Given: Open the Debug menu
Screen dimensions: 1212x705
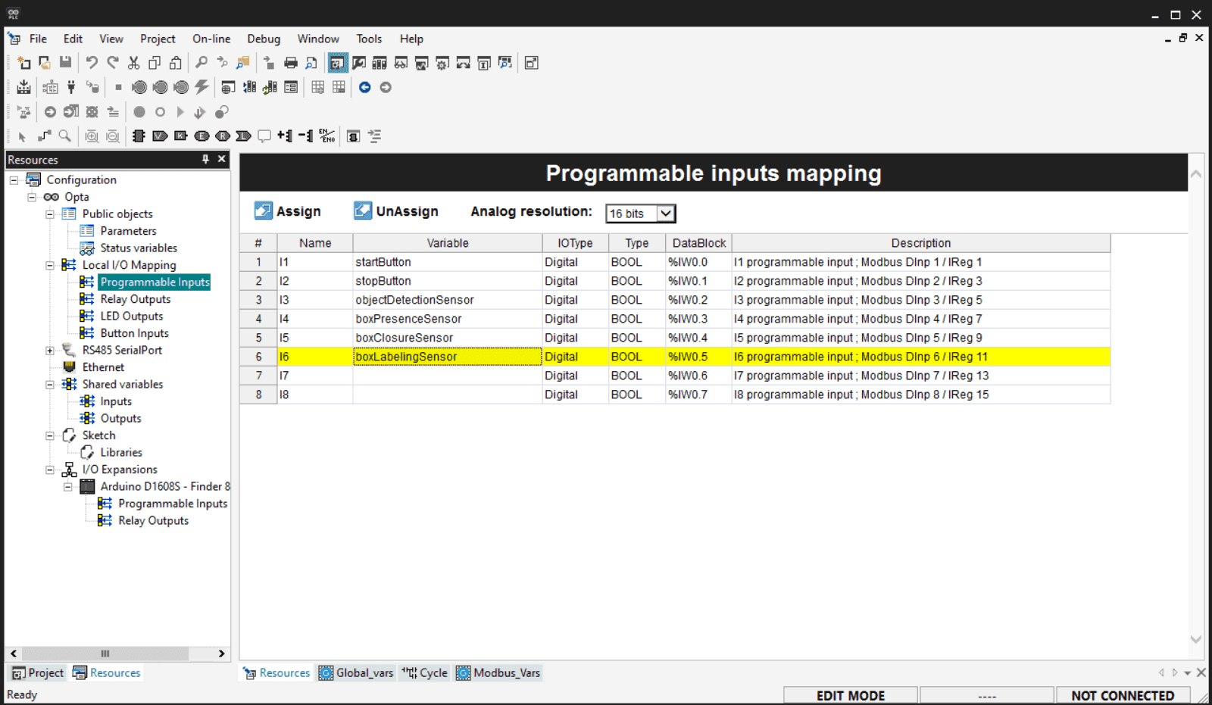Looking at the screenshot, I should pyautogui.click(x=264, y=39).
